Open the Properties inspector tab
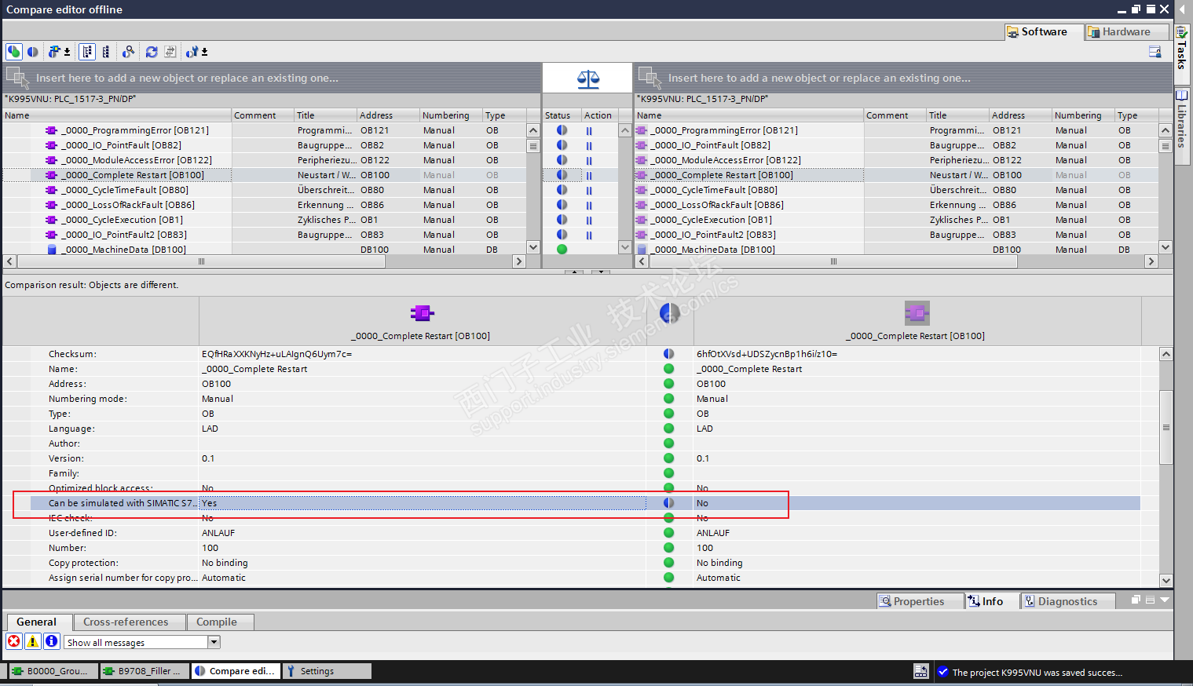This screenshot has height=686, width=1193. (920, 601)
